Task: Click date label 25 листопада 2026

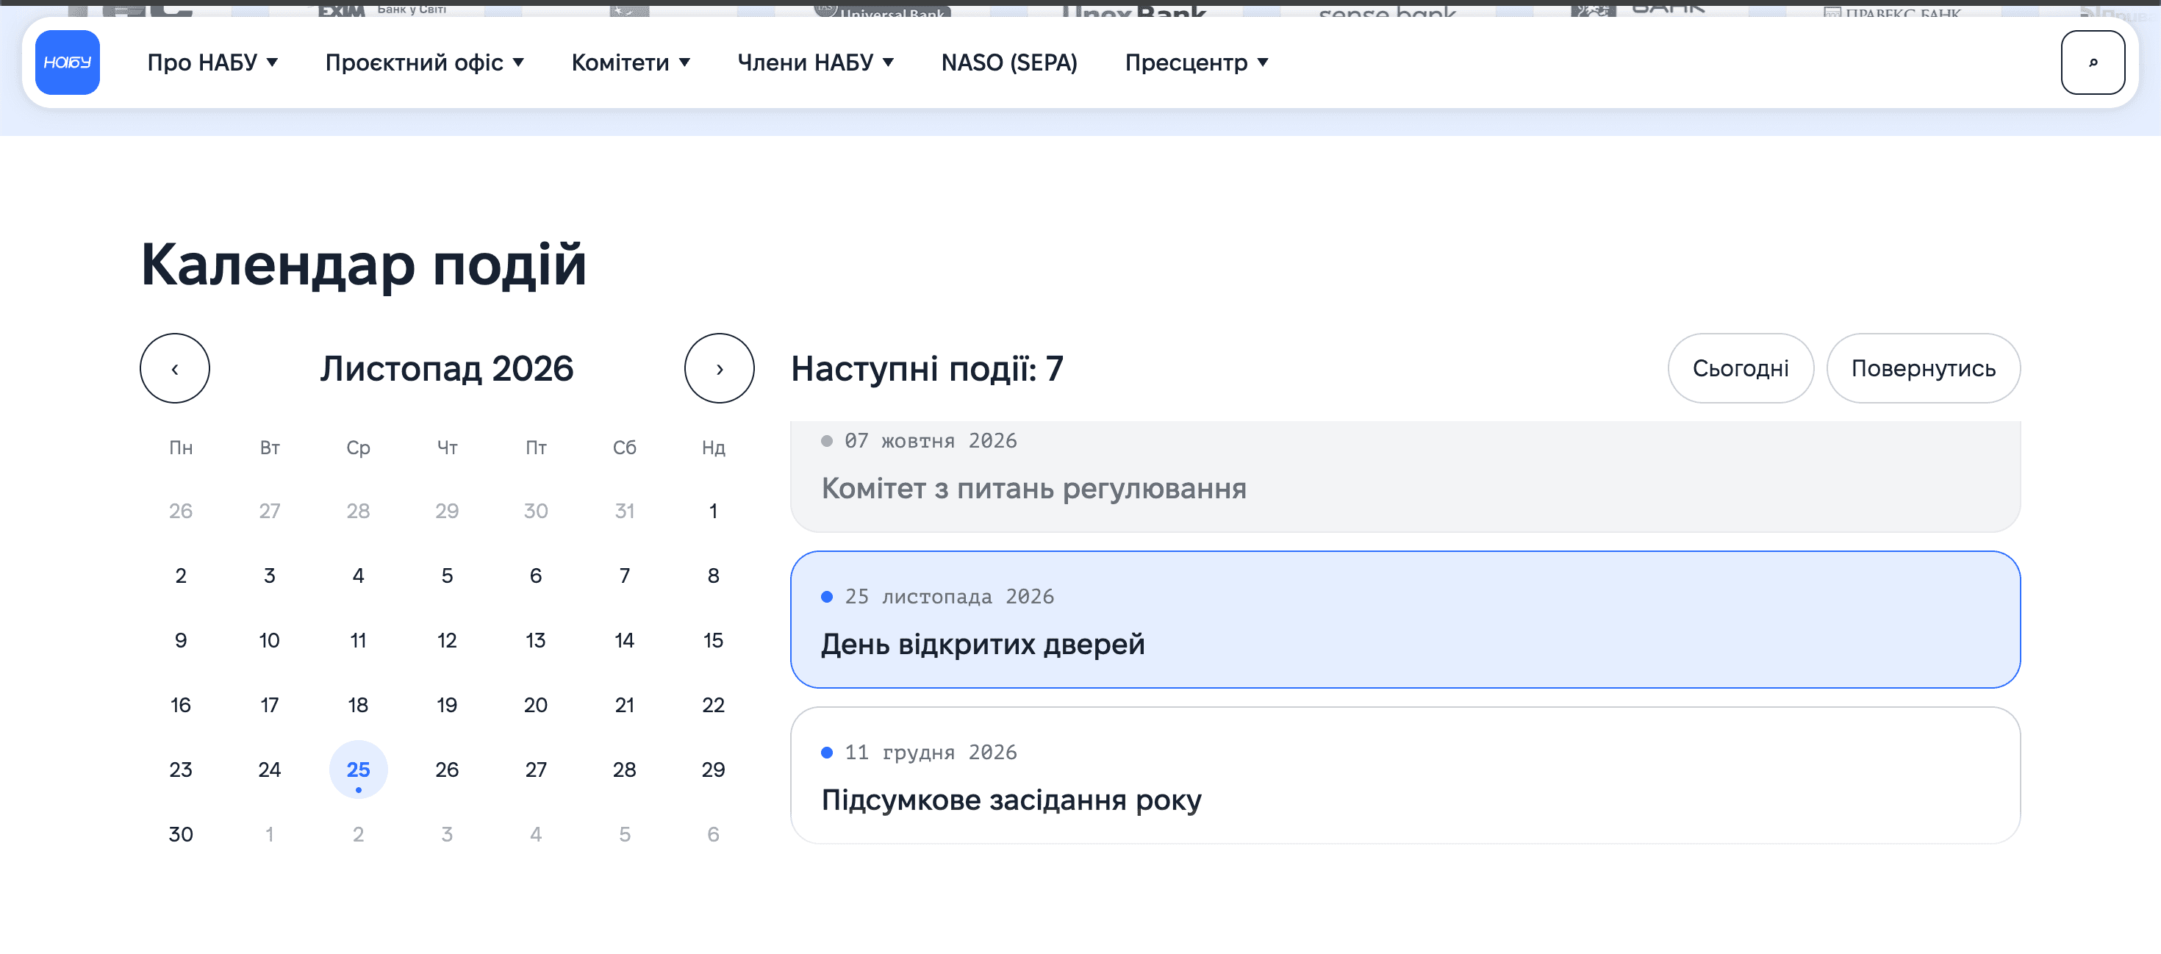Action: (x=949, y=597)
